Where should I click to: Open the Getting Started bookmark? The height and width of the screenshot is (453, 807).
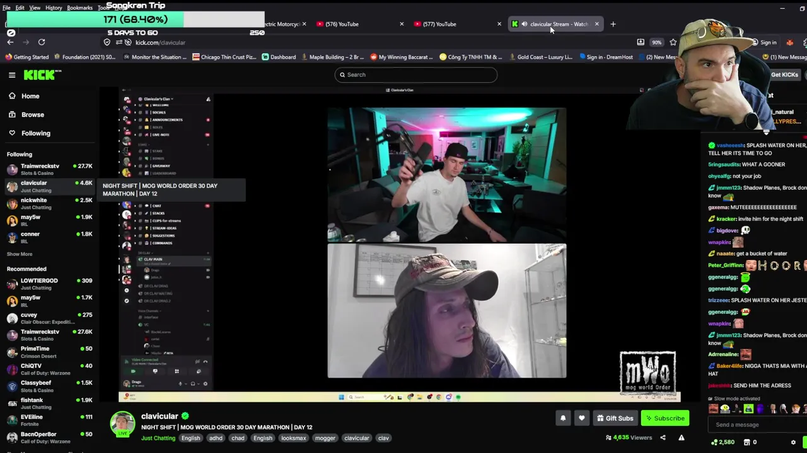coord(27,57)
